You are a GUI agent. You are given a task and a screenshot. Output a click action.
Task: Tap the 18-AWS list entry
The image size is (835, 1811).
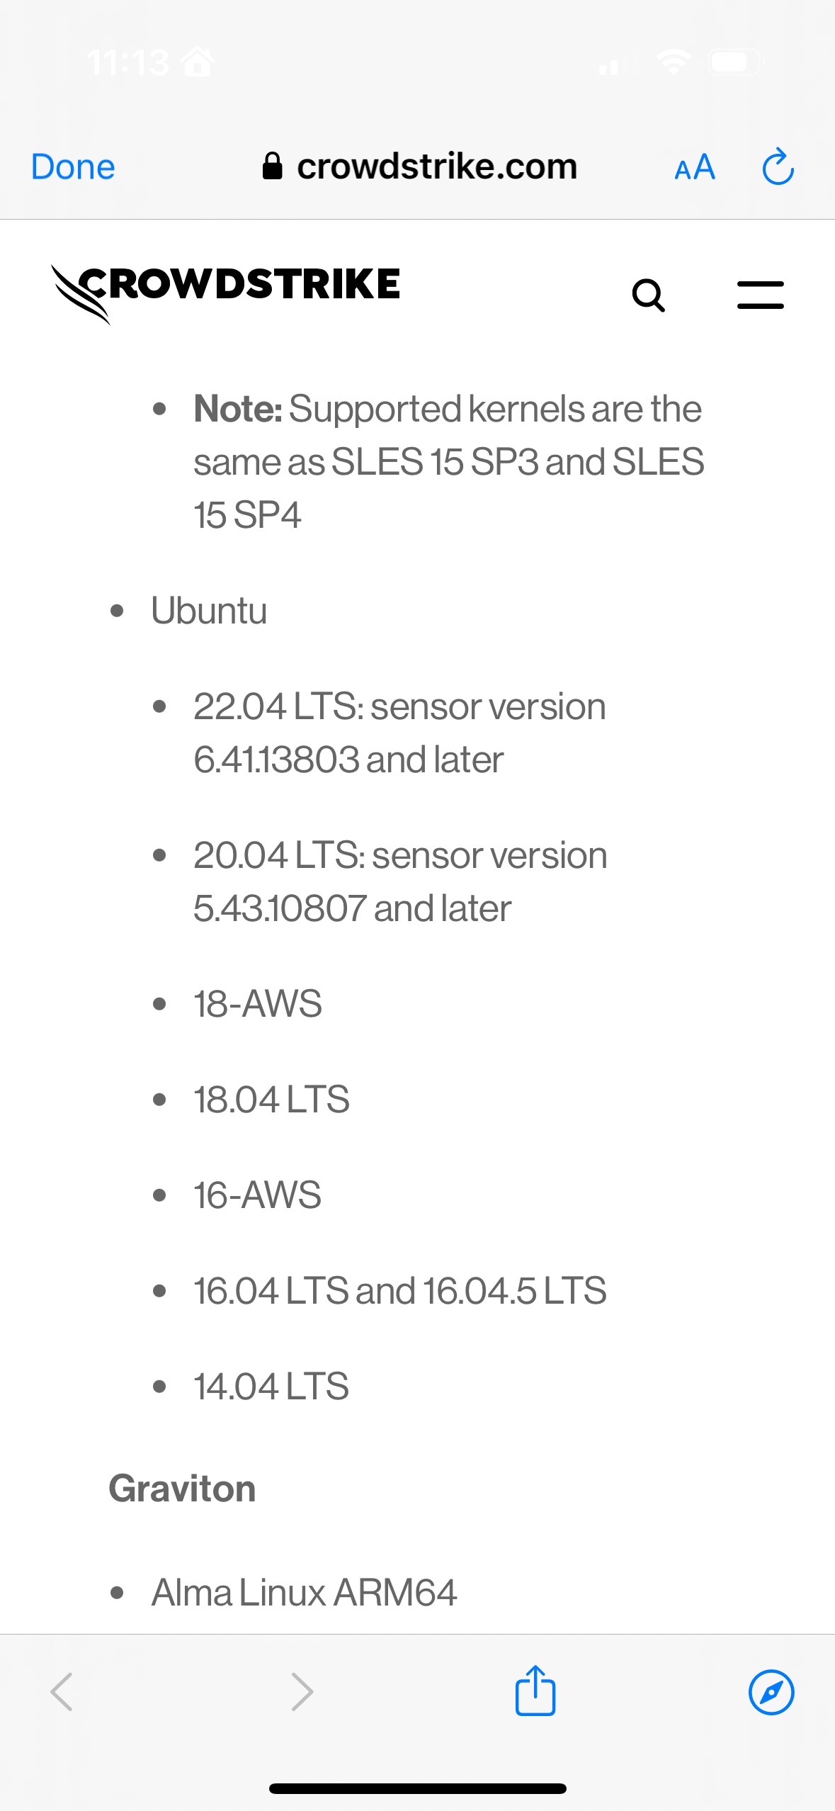[x=258, y=1003]
